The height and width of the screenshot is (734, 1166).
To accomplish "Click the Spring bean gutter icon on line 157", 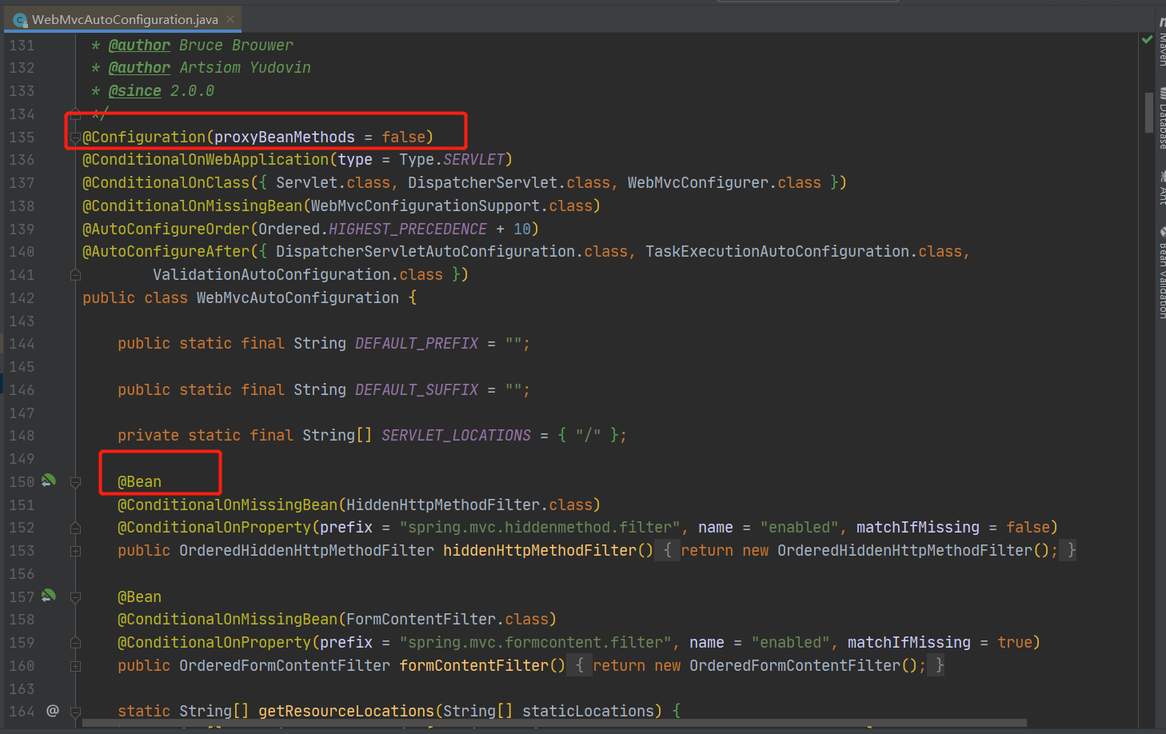I will (x=49, y=596).
